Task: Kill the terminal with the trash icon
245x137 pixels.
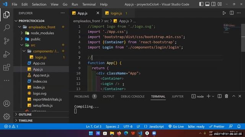Action: click(x=226, y=96)
